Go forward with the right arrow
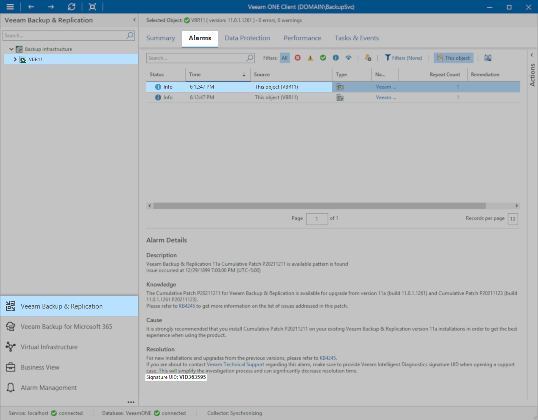538x420 pixels. click(x=51, y=7)
